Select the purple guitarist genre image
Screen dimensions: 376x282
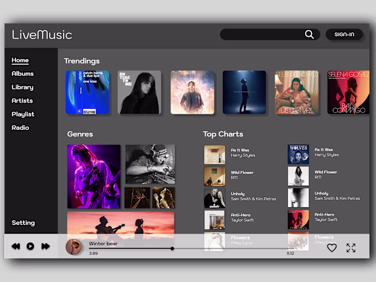pos(94,177)
